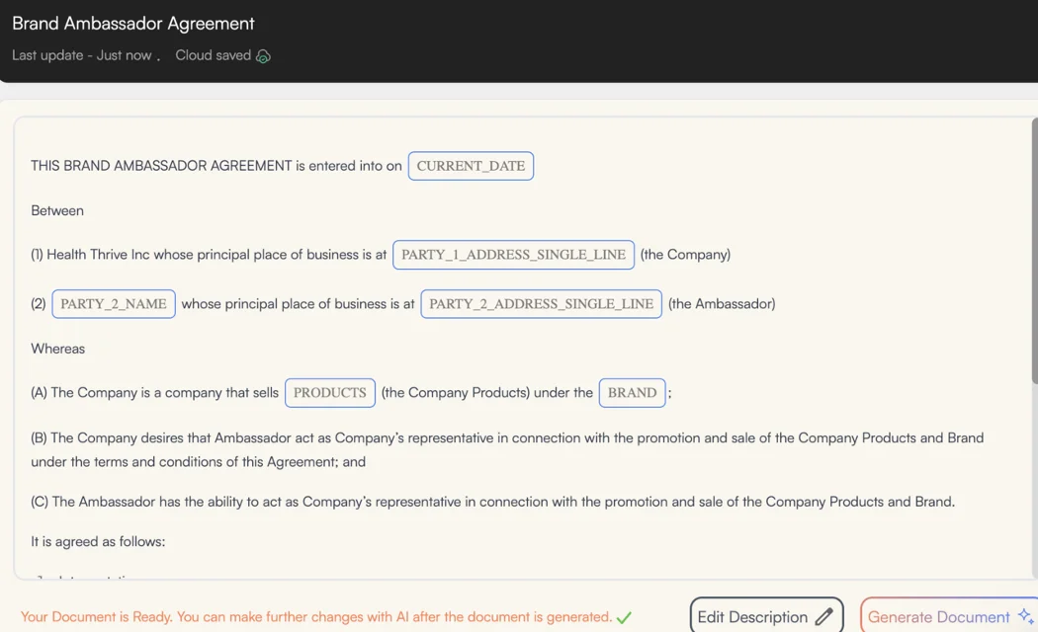Click the 'Your Document is Ready' message
This screenshot has width=1038, height=632.
point(316,617)
